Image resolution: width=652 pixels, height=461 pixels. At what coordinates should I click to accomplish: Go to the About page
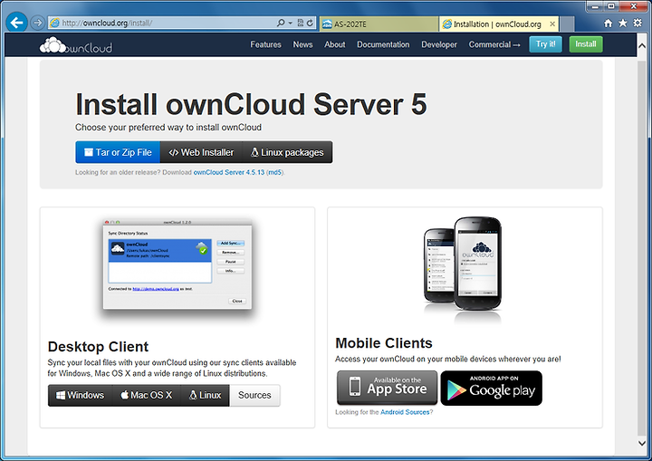point(335,44)
